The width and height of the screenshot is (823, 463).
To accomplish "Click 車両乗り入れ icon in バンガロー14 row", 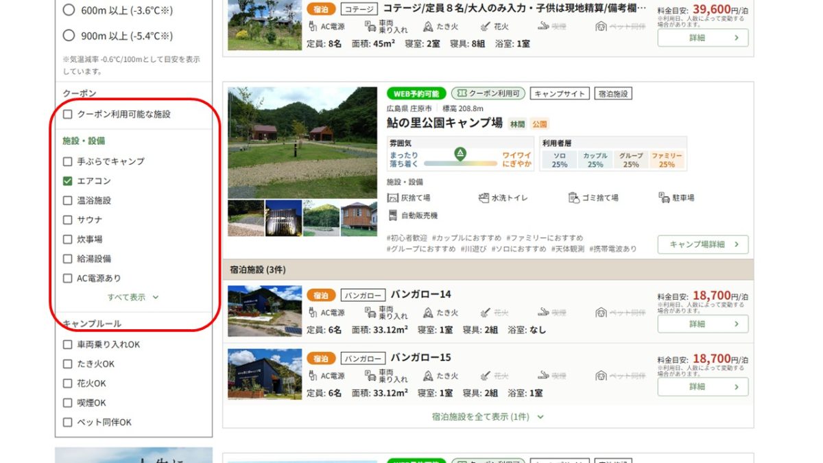I will pyautogui.click(x=370, y=312).
